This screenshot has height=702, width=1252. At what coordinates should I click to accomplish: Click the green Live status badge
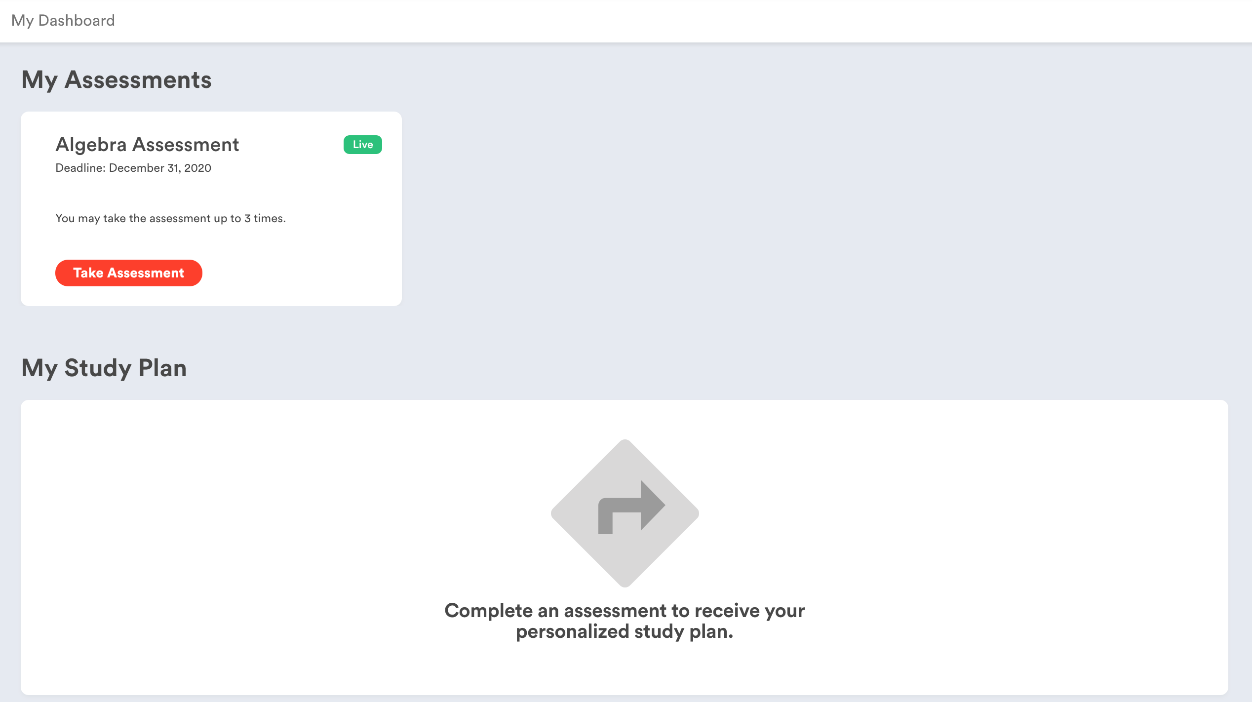[362, 145]
